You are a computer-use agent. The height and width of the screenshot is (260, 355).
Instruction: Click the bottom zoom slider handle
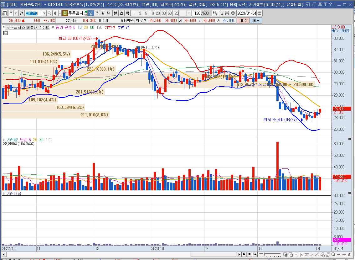(x=264, y=254)
